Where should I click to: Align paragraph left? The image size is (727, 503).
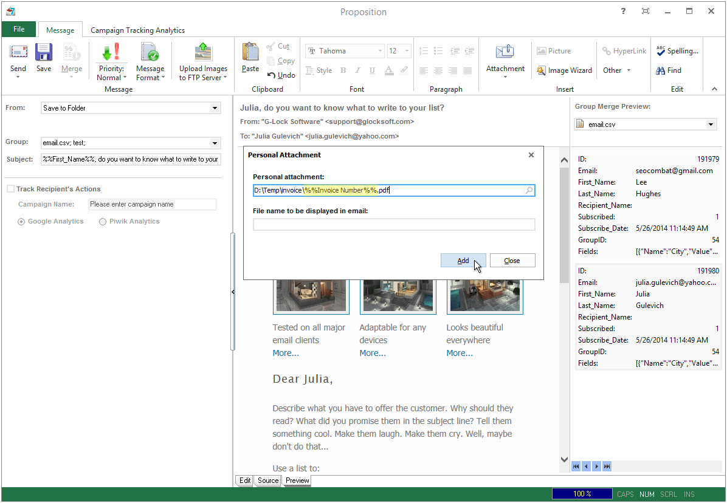[x=423, y=70]
